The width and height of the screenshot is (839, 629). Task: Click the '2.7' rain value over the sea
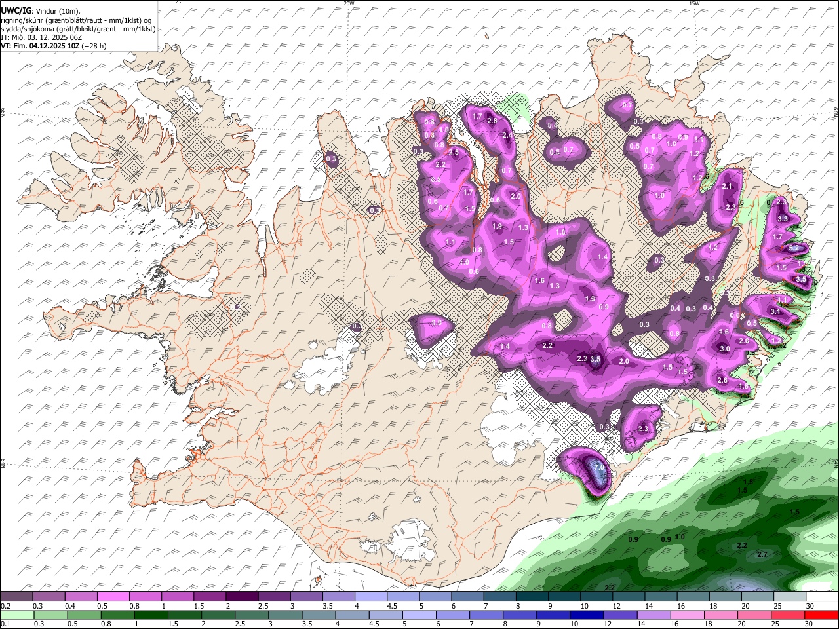(x=762, y=555)
